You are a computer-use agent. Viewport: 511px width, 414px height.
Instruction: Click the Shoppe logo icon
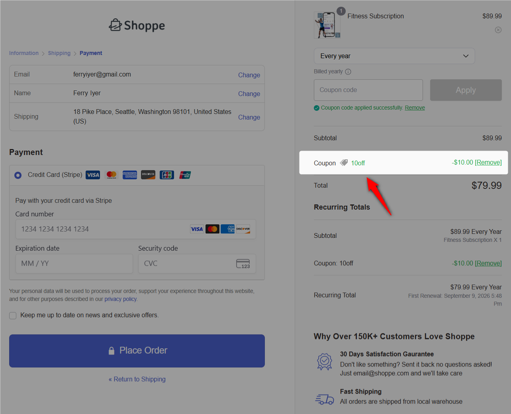coord(115,25)
